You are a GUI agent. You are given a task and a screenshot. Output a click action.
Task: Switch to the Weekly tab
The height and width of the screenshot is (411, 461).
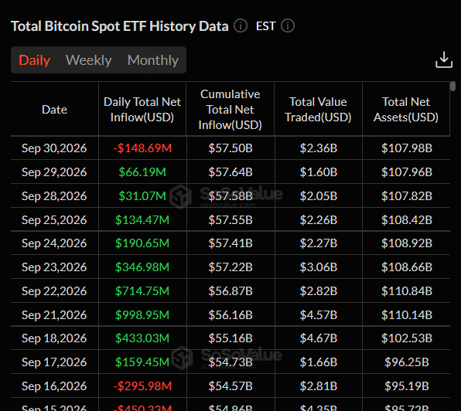tap(88, 60)
